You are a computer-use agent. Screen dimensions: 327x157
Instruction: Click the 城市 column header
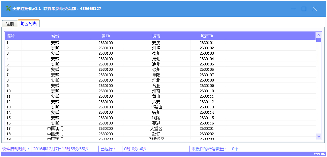coord(156,36)
